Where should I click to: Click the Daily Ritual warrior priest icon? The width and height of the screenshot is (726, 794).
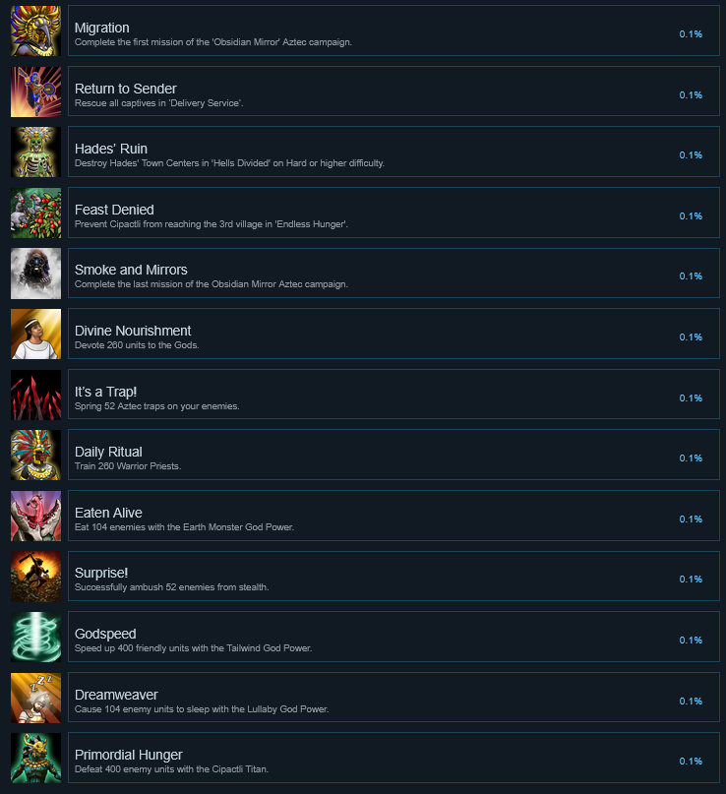(36, 455)
